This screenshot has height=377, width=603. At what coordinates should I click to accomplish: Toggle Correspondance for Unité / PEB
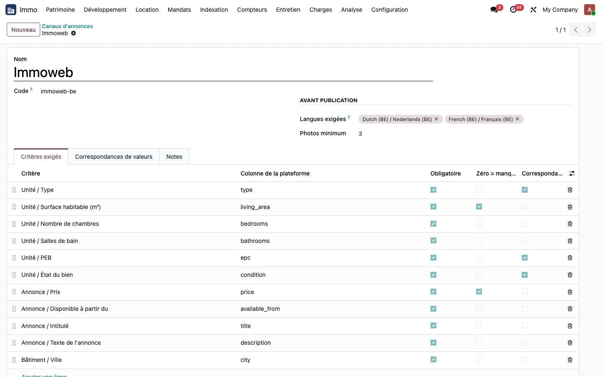(x=525, y=258)
